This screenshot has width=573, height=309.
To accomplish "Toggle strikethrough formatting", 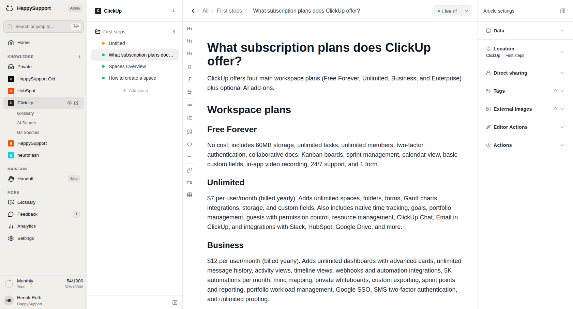I will pos(190,92).
